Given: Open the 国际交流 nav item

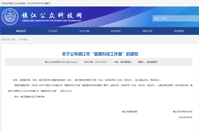Looking at the screenshot, I should [x=147, y=31].
